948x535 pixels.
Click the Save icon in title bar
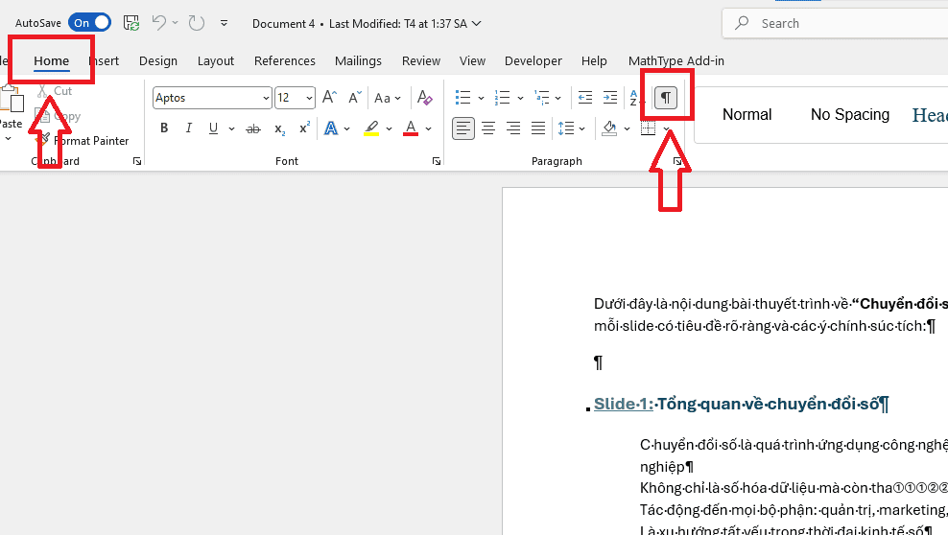point(131,23)
